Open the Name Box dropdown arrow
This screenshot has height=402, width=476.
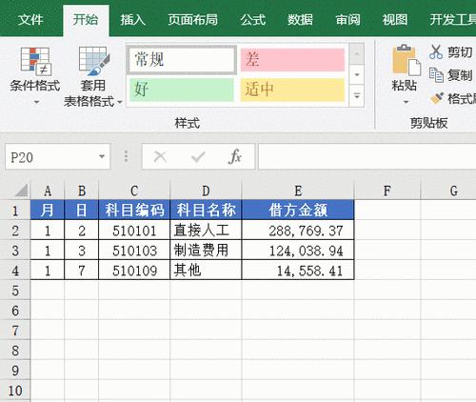[102, 156]
